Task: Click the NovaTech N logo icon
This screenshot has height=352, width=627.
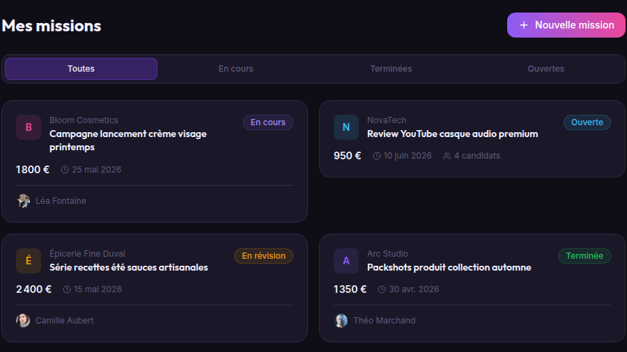Action: [346, 127]
